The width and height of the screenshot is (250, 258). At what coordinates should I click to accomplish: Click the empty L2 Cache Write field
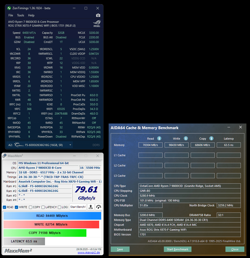tap(176, 165)
